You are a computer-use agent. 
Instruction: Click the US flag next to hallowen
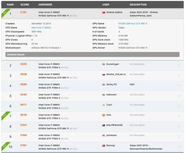point(104,95)
